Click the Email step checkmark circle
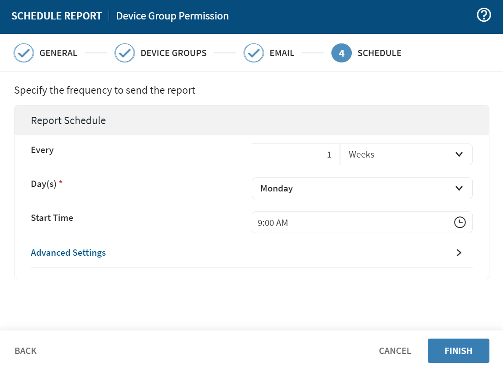503x368 pixels. (254, 53)
